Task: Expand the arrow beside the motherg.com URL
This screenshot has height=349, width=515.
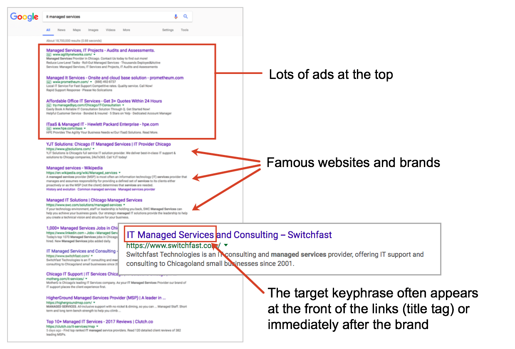Action: click(86, 279)
